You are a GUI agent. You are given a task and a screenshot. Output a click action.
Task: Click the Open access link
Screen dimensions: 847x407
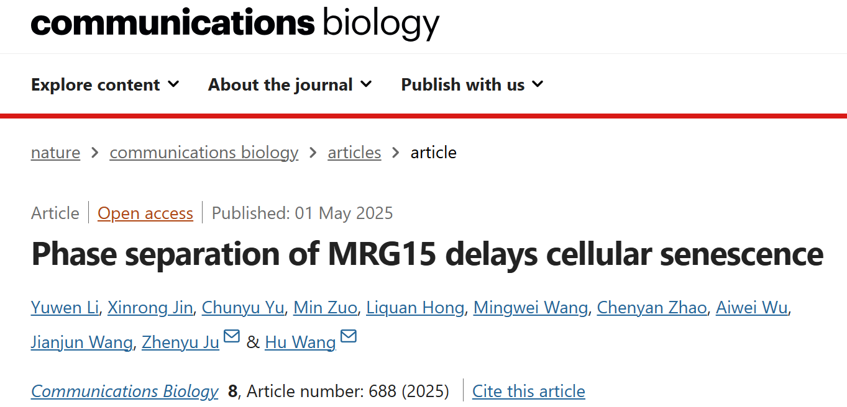145,213
